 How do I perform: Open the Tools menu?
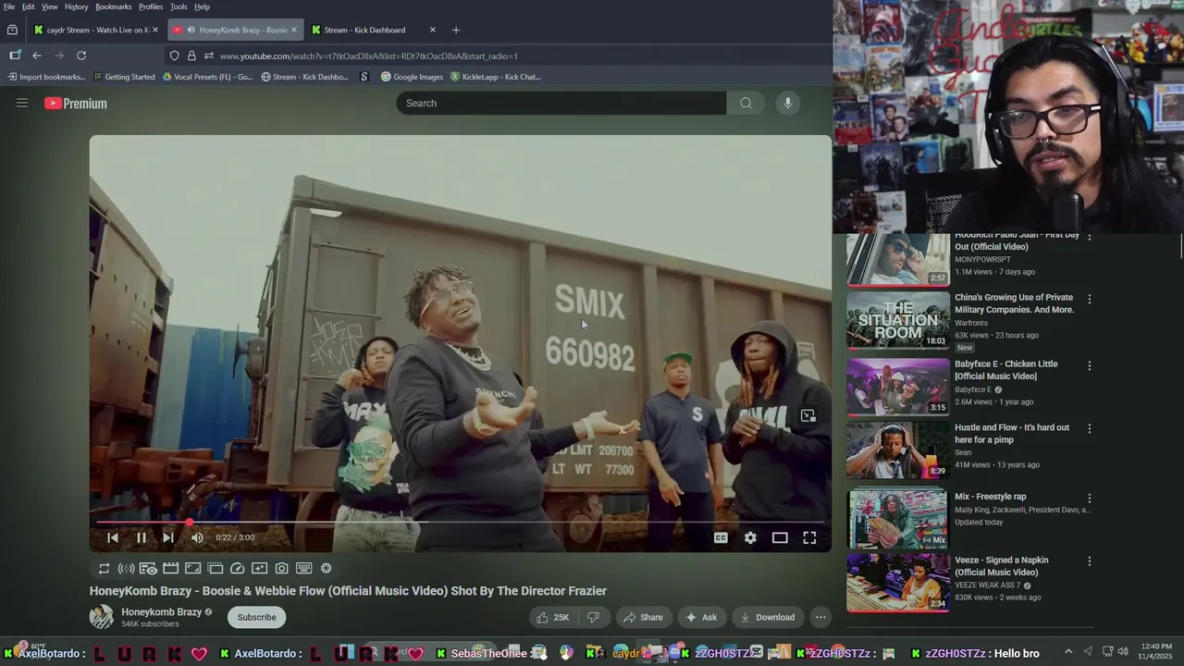[179, 6]
